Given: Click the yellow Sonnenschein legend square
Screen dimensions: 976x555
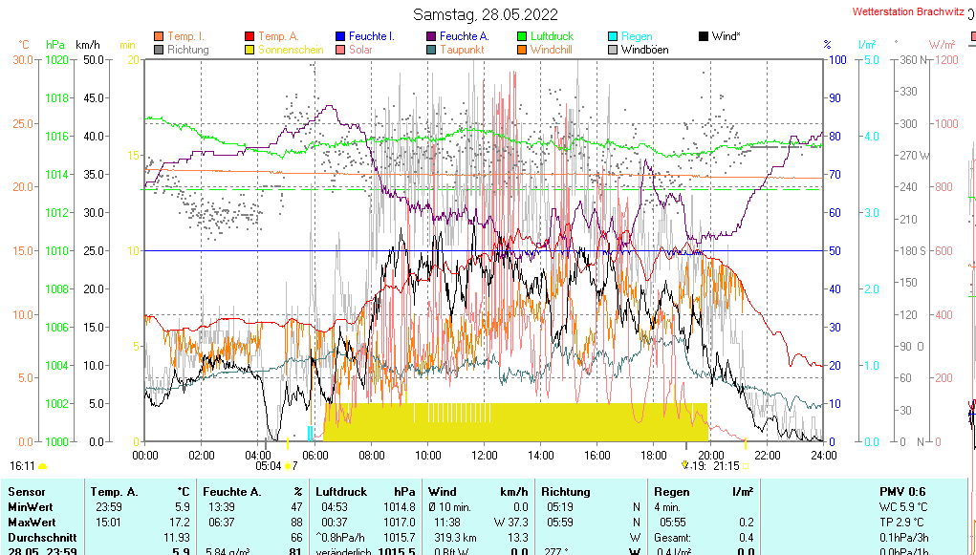Looking at the screenshot, I should click(x=250, y=50).
